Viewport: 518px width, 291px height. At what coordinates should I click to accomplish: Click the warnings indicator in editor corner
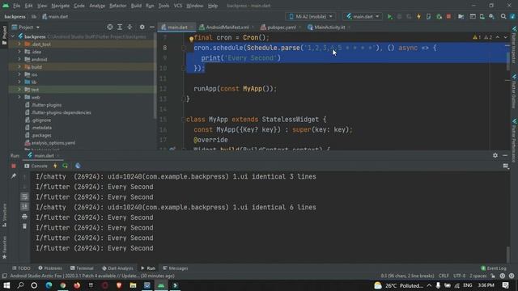pos(483,38)
